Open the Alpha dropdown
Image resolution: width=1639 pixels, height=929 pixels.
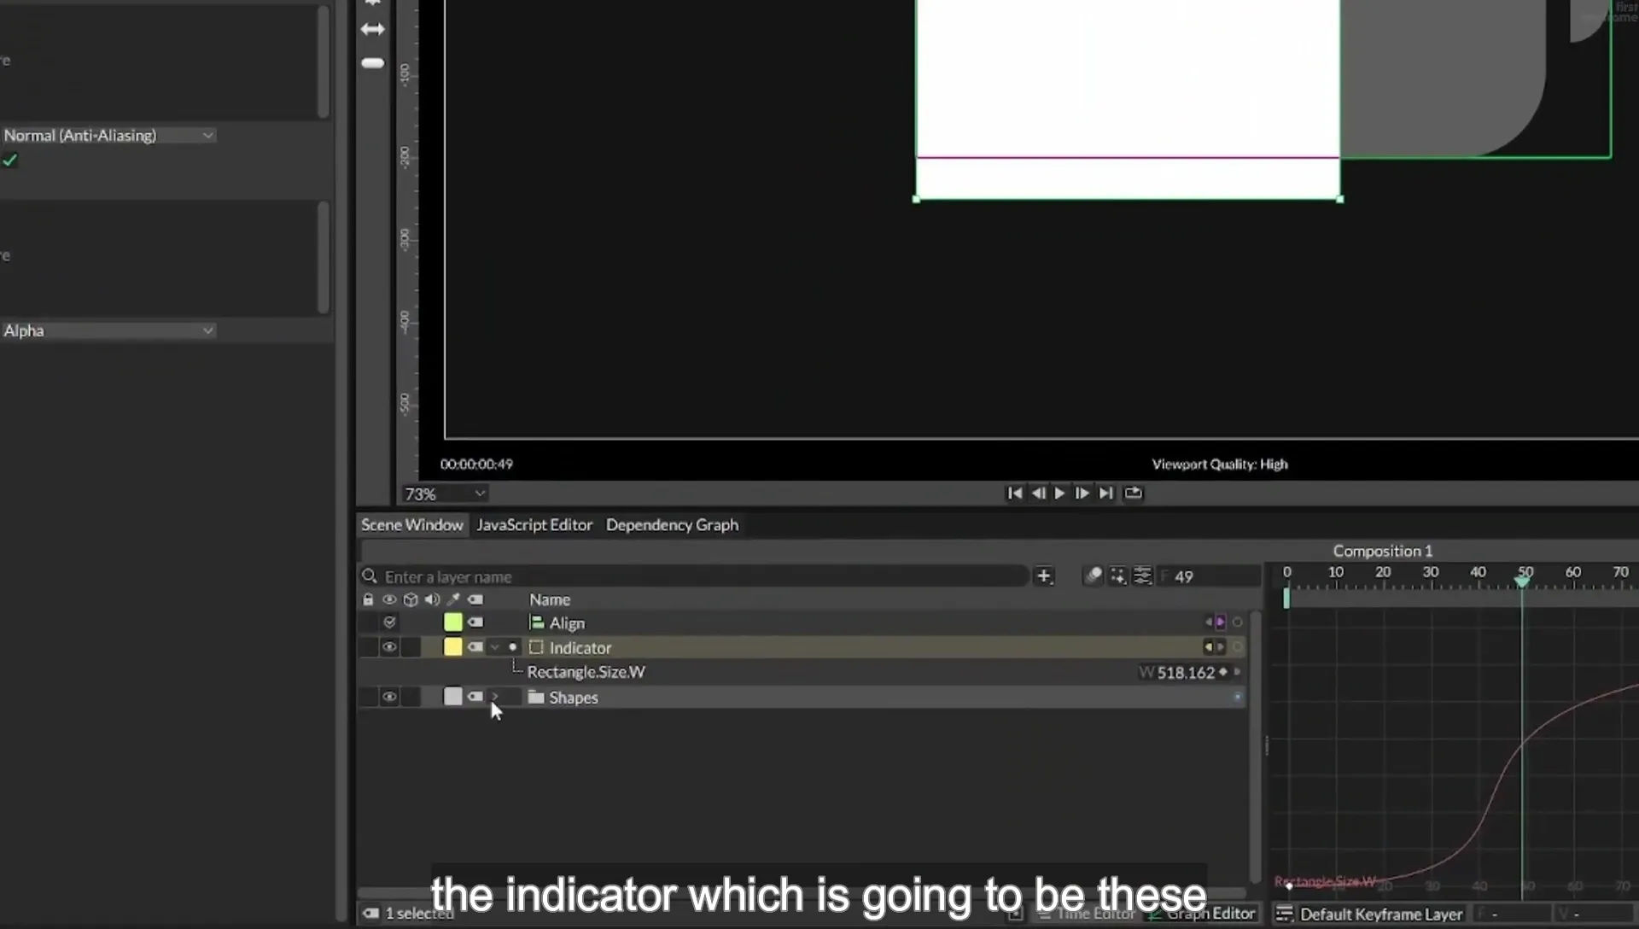[x=108, y=330]
